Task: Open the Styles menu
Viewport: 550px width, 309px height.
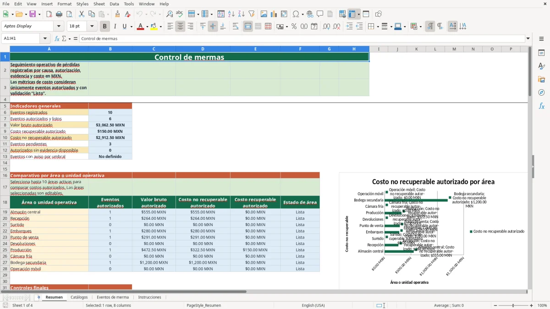Action: point(82,4)
